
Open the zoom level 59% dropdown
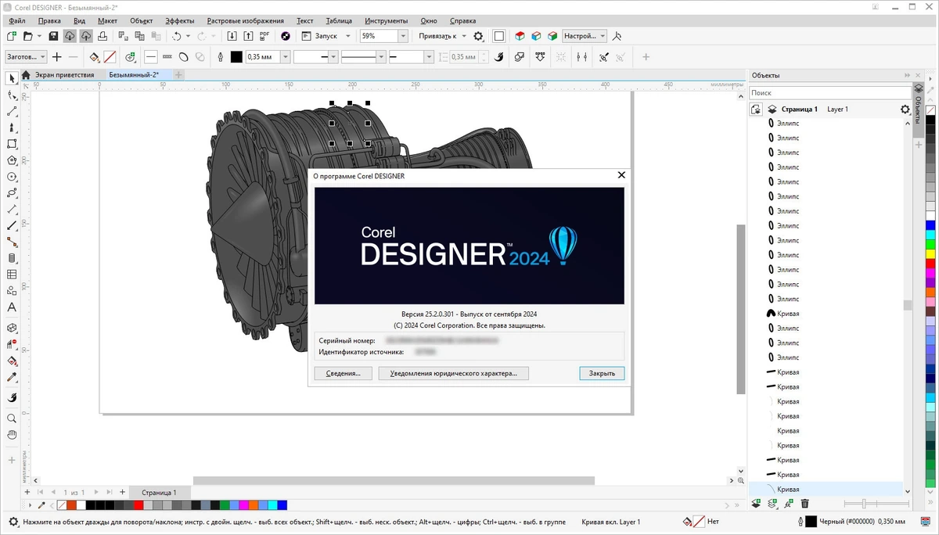[403, 36]
